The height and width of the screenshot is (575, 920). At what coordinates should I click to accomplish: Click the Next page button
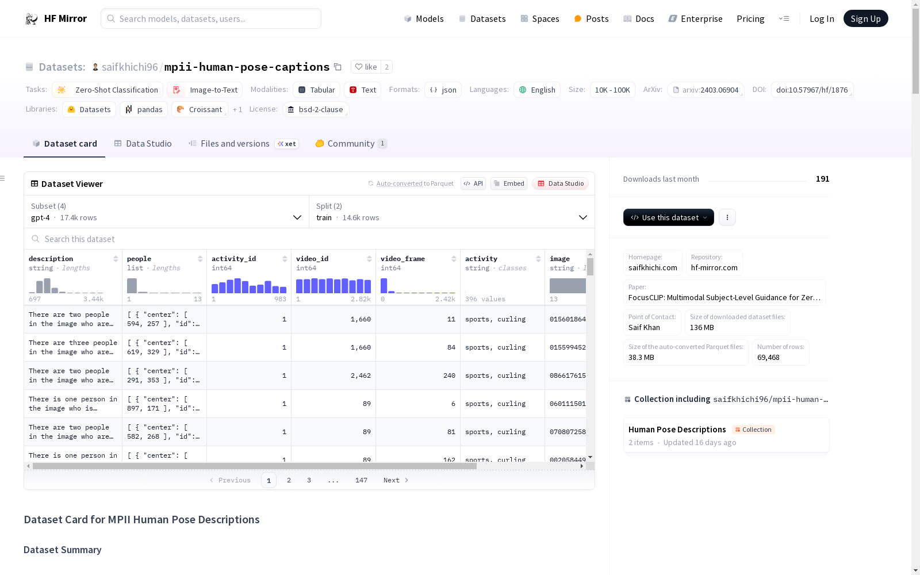pyautogui.click(x=396, y=480)
